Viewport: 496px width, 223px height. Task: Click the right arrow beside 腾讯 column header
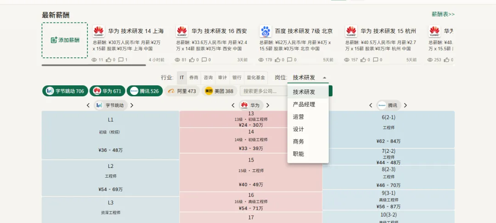406,105
